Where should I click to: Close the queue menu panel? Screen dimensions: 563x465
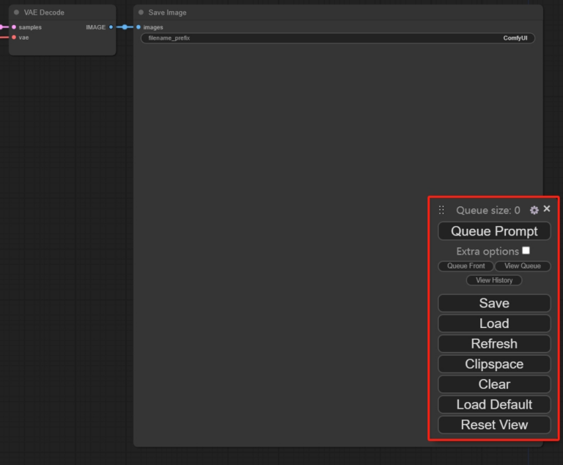pyautogui.click(x=547, y=209)
